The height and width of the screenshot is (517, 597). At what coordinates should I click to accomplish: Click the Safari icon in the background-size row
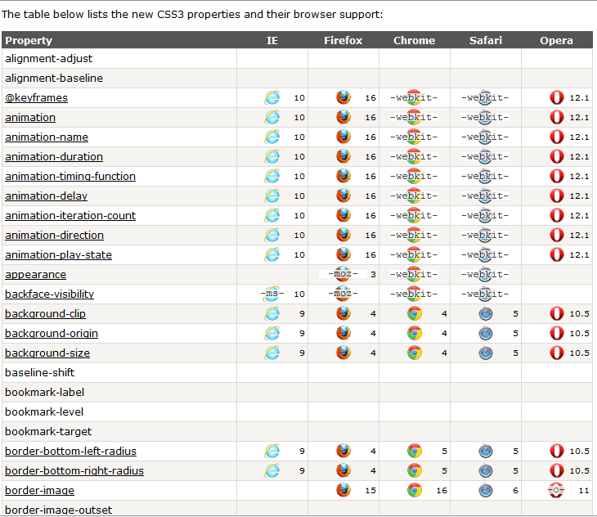click(486, 353)
